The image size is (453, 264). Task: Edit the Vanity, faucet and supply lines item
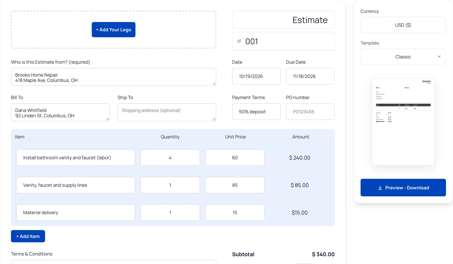[x=76, y=185]
